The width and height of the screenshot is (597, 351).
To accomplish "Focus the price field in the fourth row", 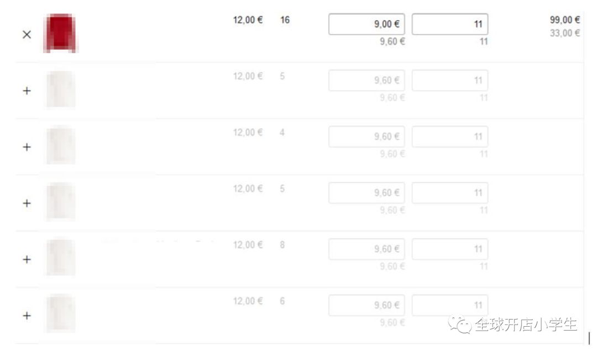I will [366, 193].
